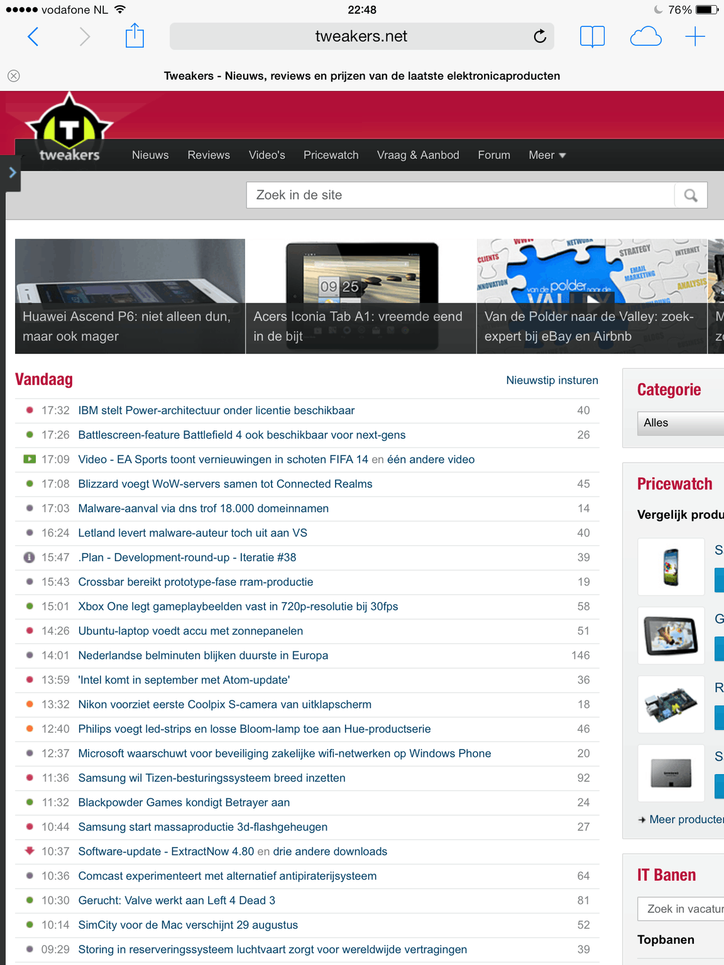
Task: Open the Valve Left 4 Dead 3 rumor
Action: coord(177,900)
